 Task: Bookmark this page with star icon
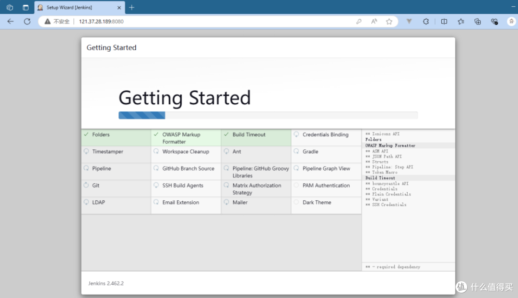389,22
